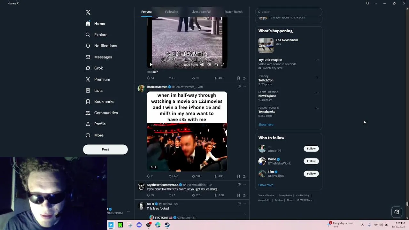This screenshot has height=230, width=409.
Task: Share the post with 480 views
Action: pyautogui.click(x=244, y=78)
